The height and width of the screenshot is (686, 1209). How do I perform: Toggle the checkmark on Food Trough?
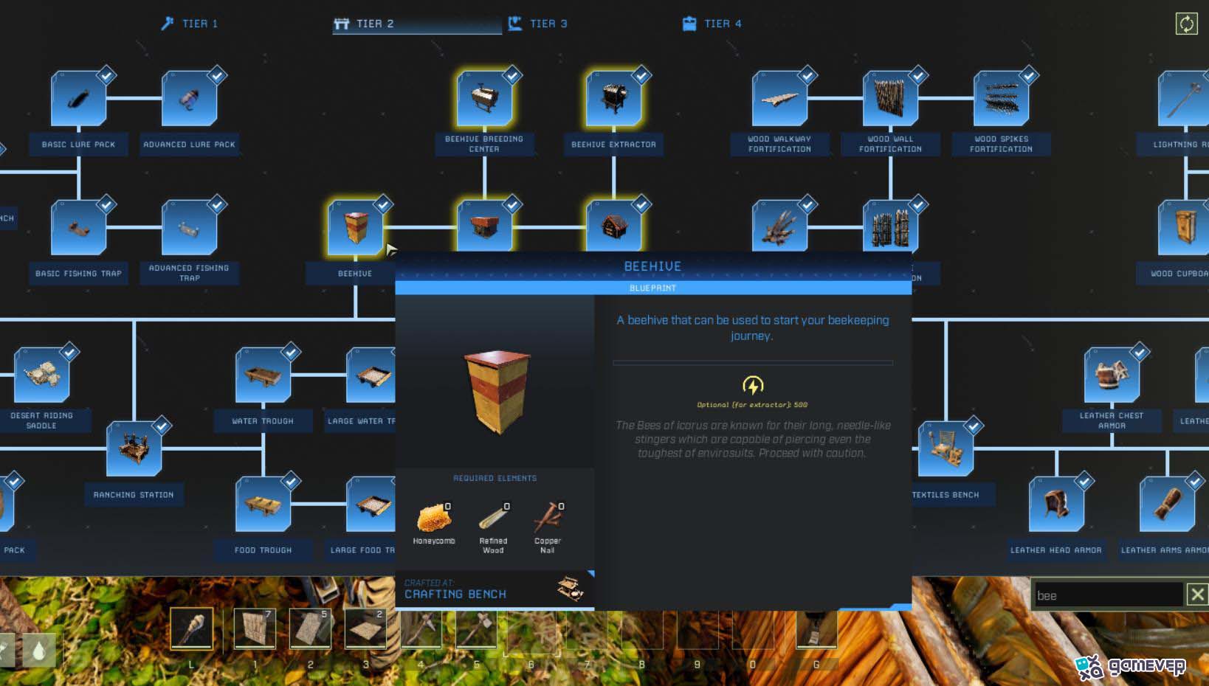[x=291, y=481]
